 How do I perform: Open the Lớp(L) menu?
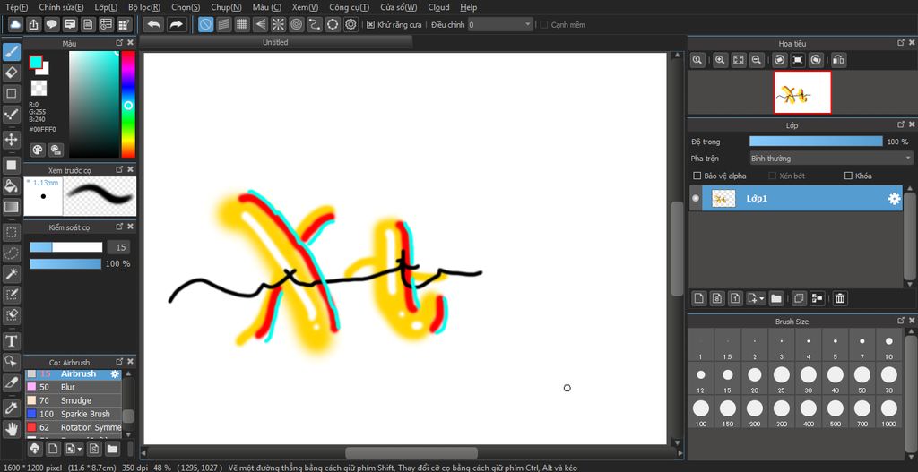106,7
